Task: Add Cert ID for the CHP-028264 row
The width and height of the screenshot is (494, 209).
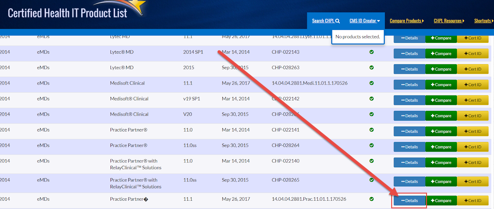Action: [473, 147]
